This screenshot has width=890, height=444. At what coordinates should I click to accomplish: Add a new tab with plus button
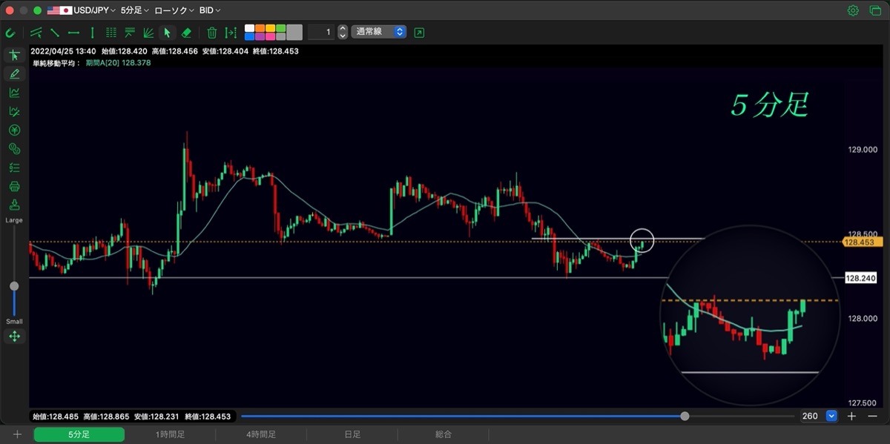click(16, 434)
